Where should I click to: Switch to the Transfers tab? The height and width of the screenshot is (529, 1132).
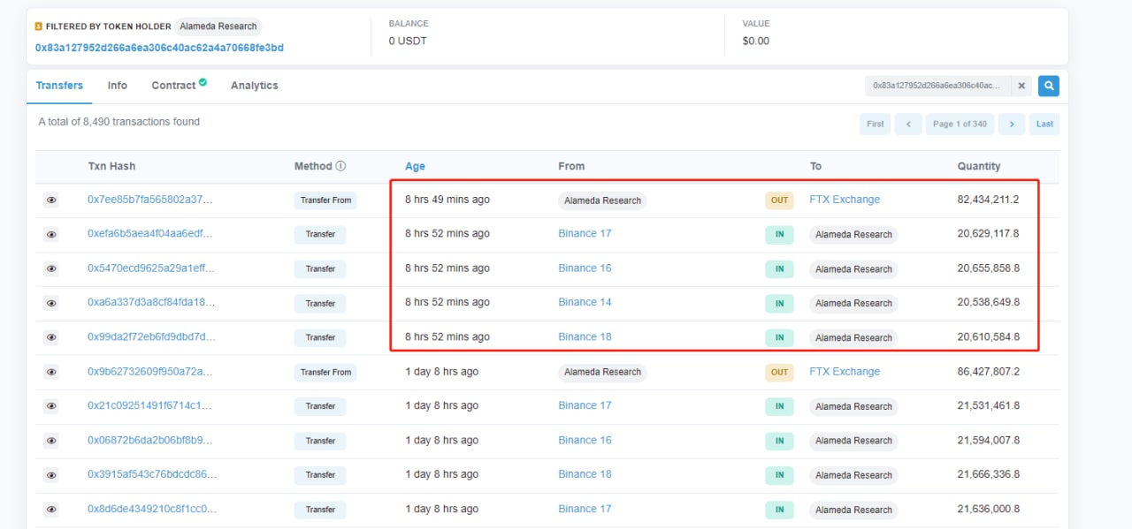[x=59, y=86]
